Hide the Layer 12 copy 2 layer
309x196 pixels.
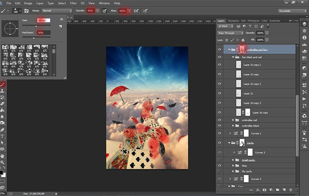[x=219, y=65]
